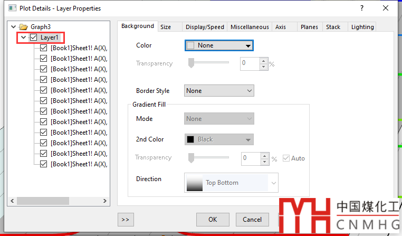402x236 pixels.
Task: Open the Border Style dropdown
Action: (x=219, y=91)
